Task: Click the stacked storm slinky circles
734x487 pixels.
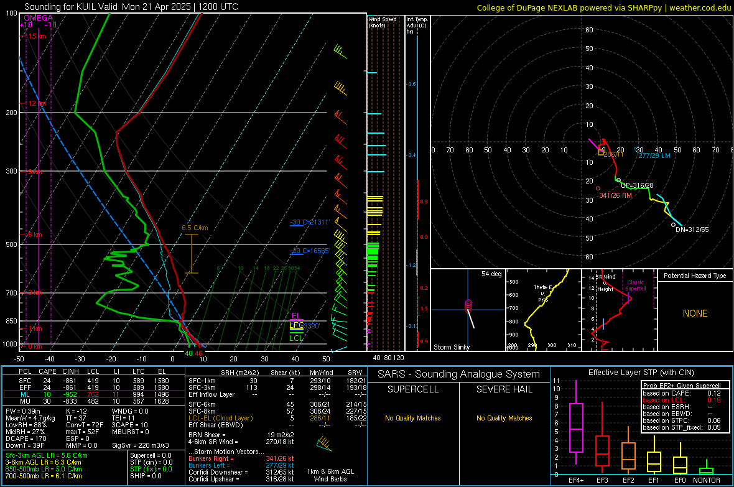Action: click(x=468, y=306)
